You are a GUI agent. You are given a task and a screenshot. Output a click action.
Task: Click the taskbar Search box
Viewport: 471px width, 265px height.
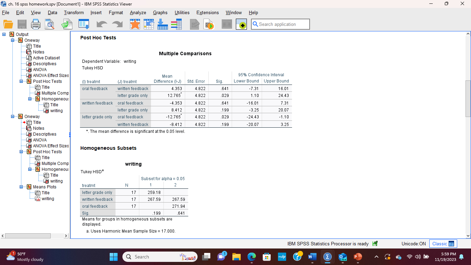coord(160,257)
